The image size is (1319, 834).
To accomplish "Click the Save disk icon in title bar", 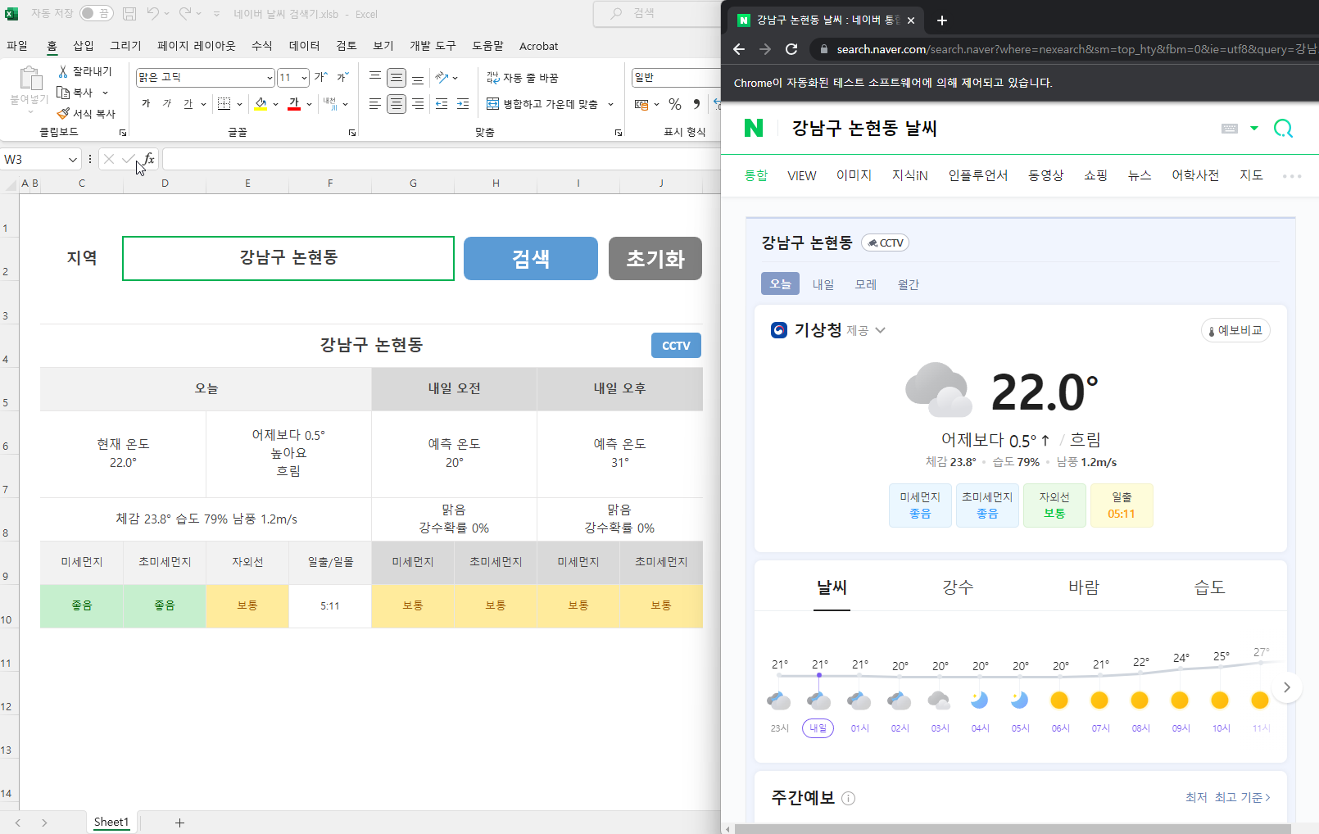I will tap(129, 13).
